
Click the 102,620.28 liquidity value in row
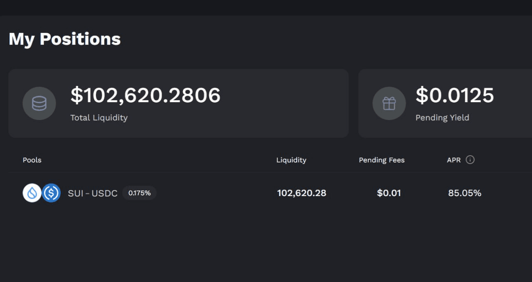(x=301, y=193)
